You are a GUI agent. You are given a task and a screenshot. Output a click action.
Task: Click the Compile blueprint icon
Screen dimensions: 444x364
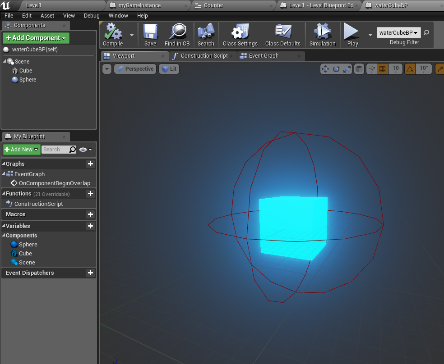click(112, 33)
